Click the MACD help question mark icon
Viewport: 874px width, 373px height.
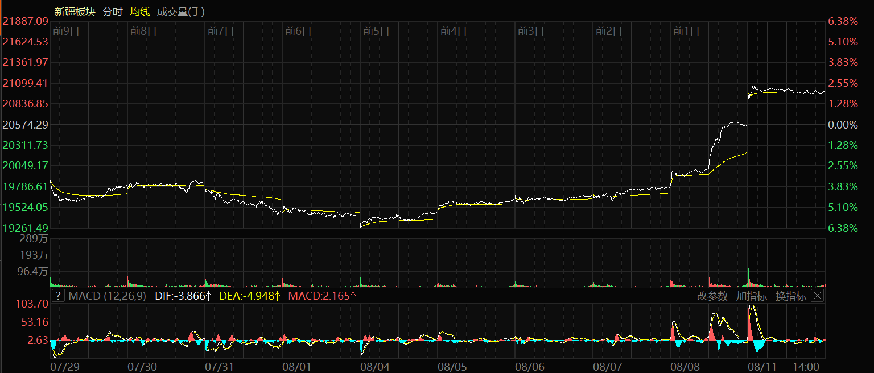(x=58, y=296)
